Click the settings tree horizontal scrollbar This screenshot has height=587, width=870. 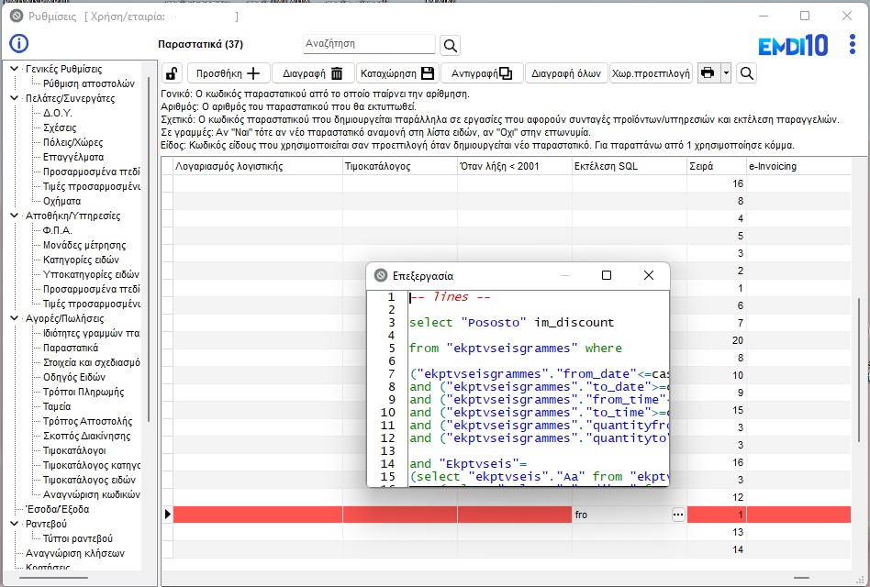pos(54,578)
